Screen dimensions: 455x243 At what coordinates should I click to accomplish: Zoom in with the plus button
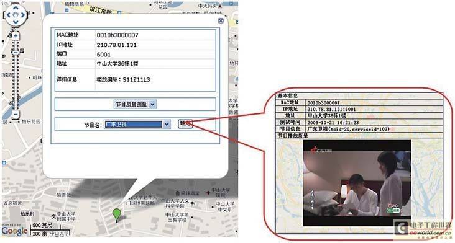point(16,36)
